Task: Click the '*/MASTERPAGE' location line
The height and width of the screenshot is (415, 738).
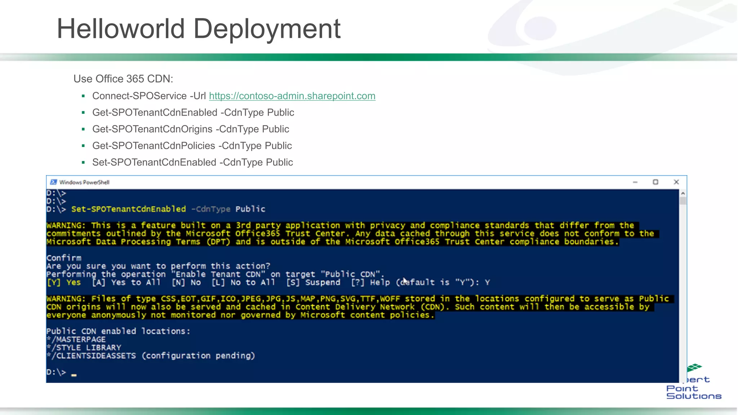Action: (x=76, y=339)
